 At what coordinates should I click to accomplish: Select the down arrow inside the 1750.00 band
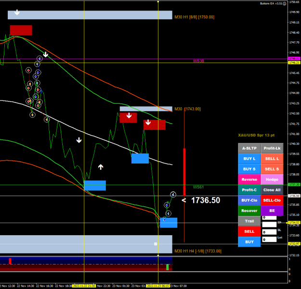(x=17, y=13)
